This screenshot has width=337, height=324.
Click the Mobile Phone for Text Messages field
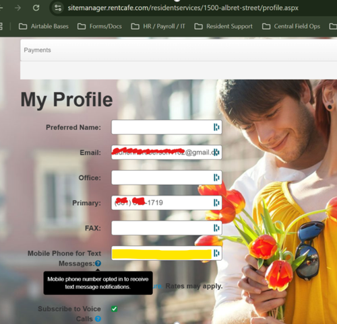166,253
